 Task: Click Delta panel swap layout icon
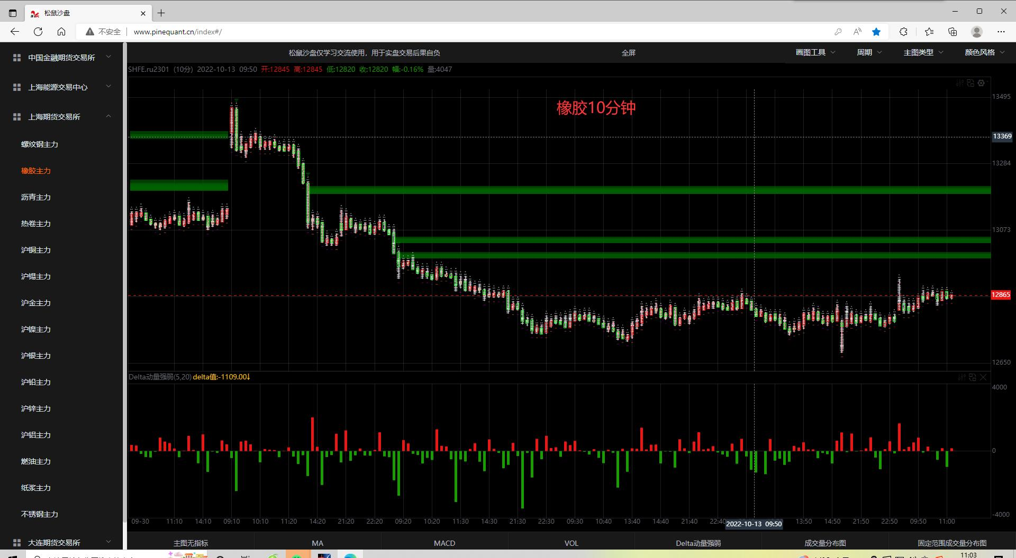pos(973,377)
